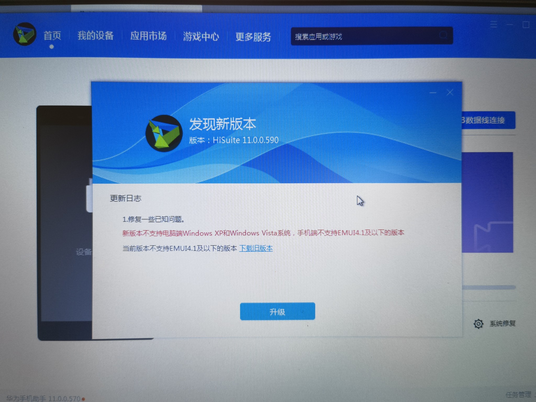Click the 升级 upgrade button
536x402 pixels.
[277, 311]
